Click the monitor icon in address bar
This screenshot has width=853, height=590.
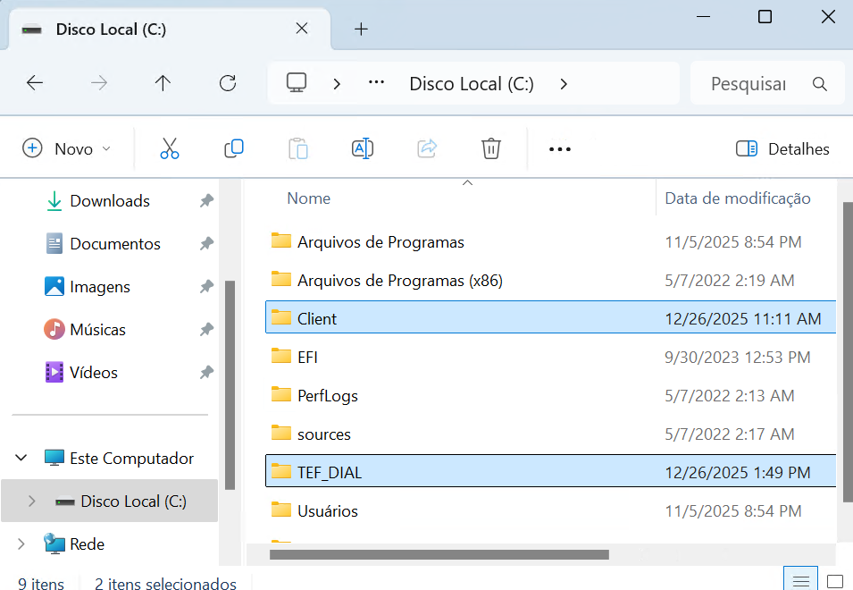297,83
